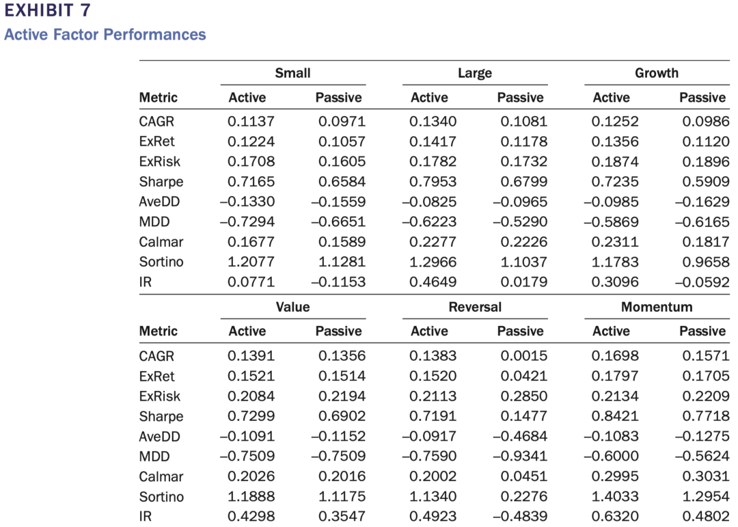Click the Reversal Passive MDD value –0.9341
Image resolution: width=738 pixels, height=527 pixels.
point(521,457)
